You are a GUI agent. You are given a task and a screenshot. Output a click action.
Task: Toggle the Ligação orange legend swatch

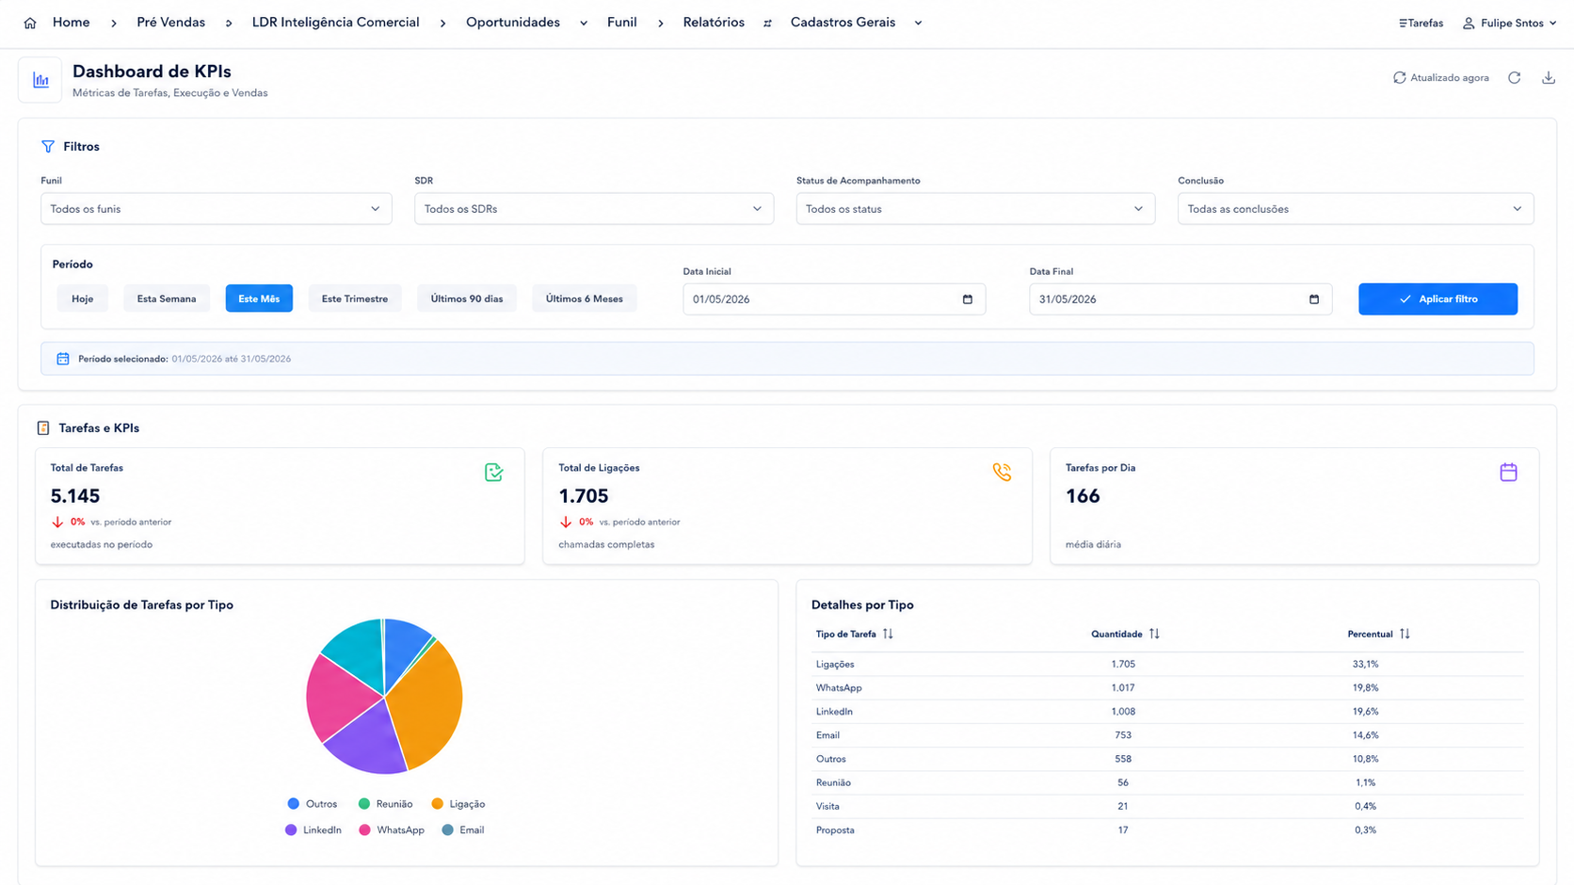pos(437,804)
